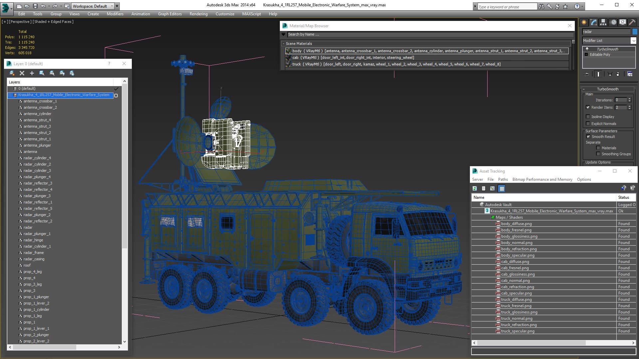This screenshot has width=639, height=359.
Task: Click the New Scene icon
Action: 19,6
